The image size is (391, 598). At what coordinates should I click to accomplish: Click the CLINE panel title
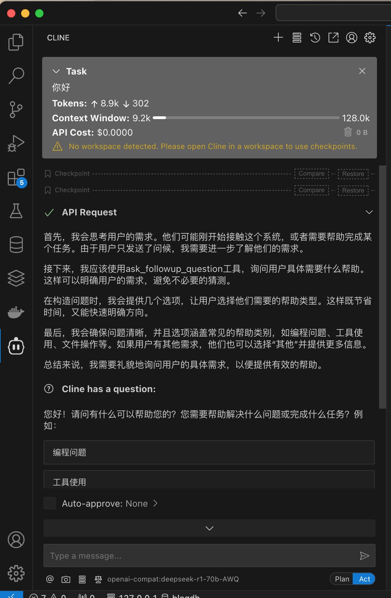pyautogui.click(x=58, y=38)
